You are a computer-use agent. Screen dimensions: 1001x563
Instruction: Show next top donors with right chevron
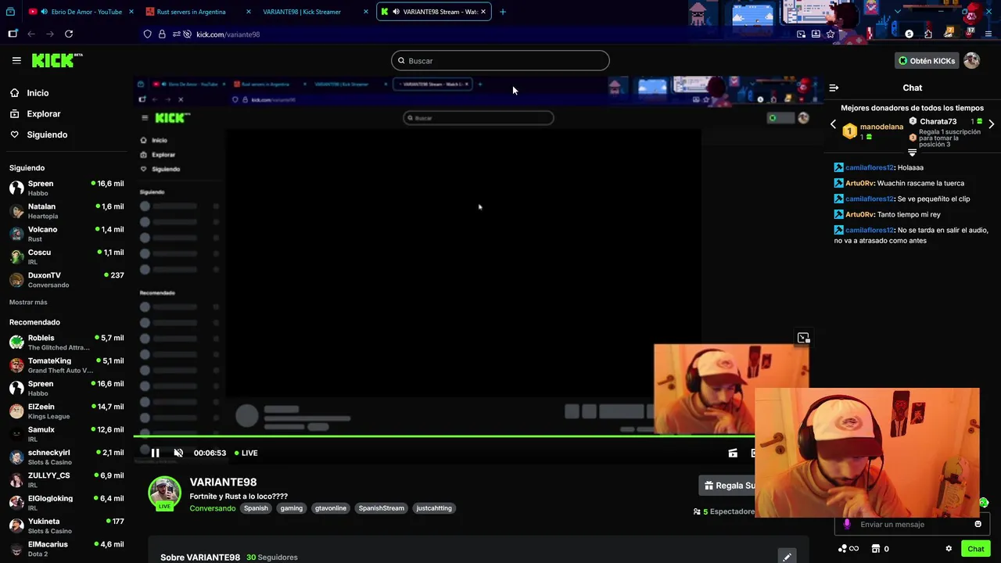(992, 124)
